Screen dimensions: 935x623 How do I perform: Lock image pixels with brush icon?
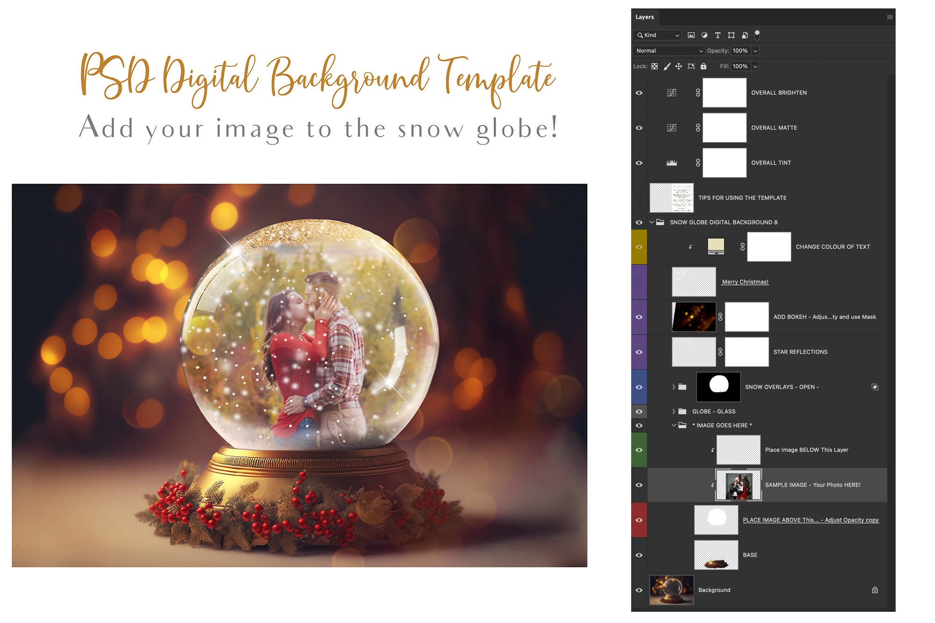pos(667,66)
